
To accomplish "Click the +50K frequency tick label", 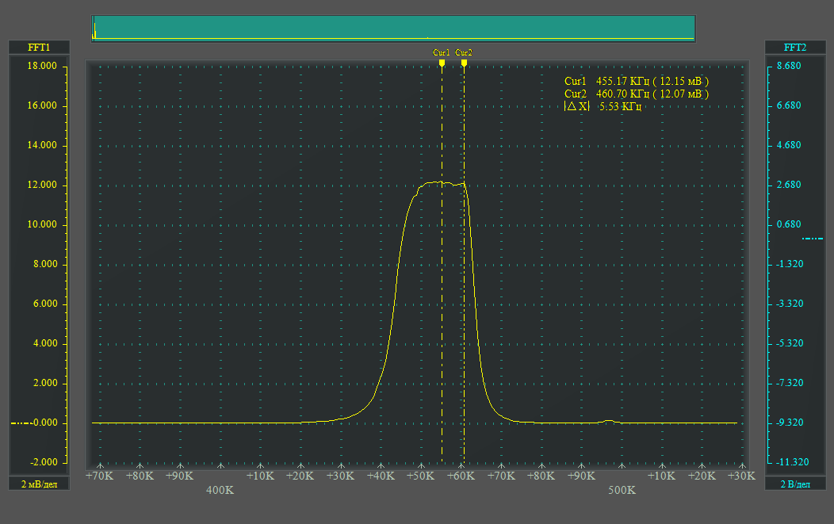I will [421, 476].
